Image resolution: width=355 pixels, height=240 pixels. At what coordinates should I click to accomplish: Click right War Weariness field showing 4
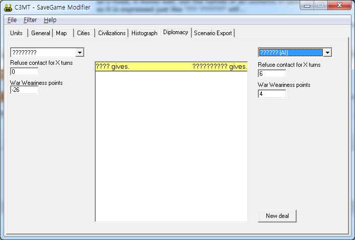click(272, 94)
